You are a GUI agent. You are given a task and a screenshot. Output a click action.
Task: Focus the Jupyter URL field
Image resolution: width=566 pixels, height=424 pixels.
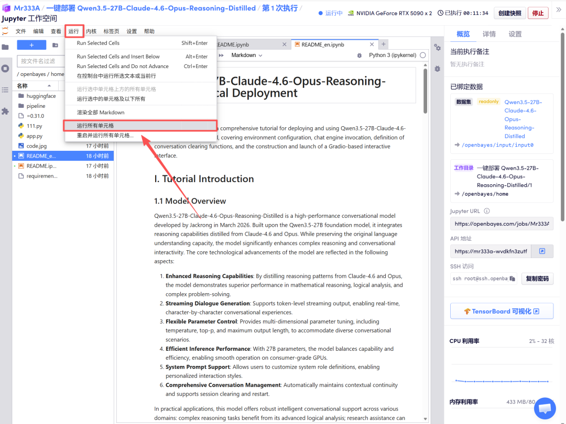coord(502,224)
